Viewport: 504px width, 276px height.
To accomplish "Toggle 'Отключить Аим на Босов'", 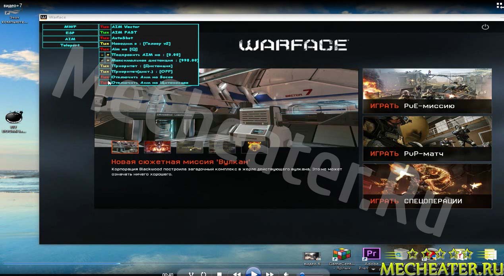I will pos(105,77).
